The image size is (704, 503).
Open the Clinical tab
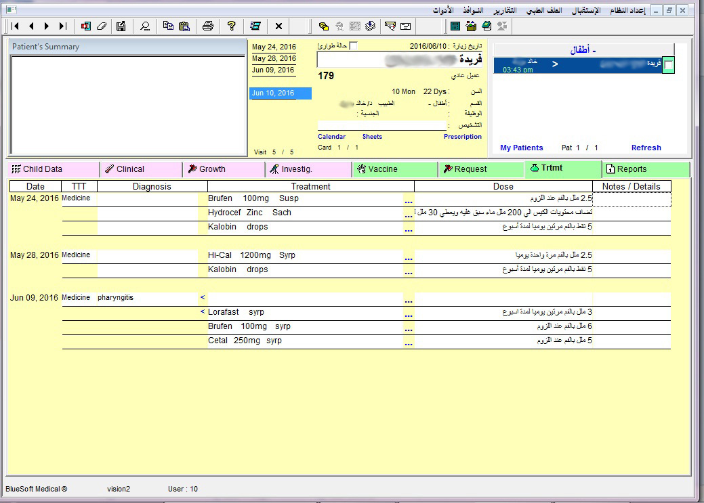pos(141,169)
